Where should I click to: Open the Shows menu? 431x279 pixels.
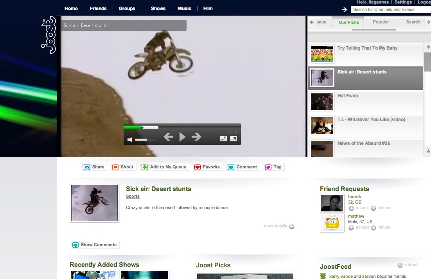tap(158, 9)
